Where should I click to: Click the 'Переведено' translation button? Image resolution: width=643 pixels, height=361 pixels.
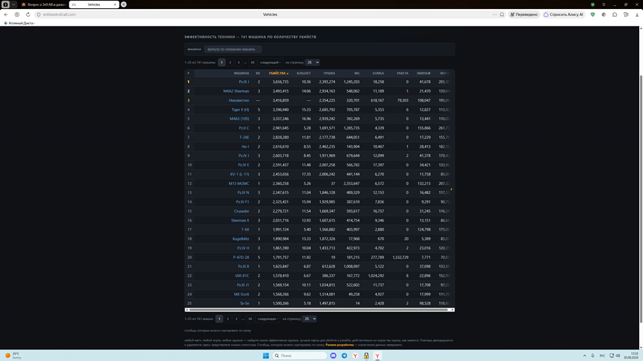click(x=524, y=14)
